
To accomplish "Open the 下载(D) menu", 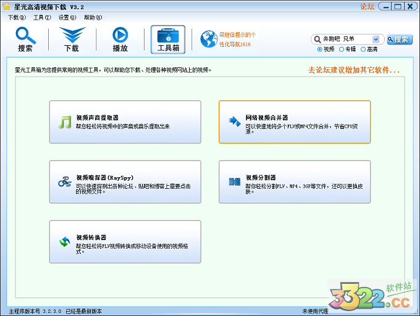I will tap(17, 17).
